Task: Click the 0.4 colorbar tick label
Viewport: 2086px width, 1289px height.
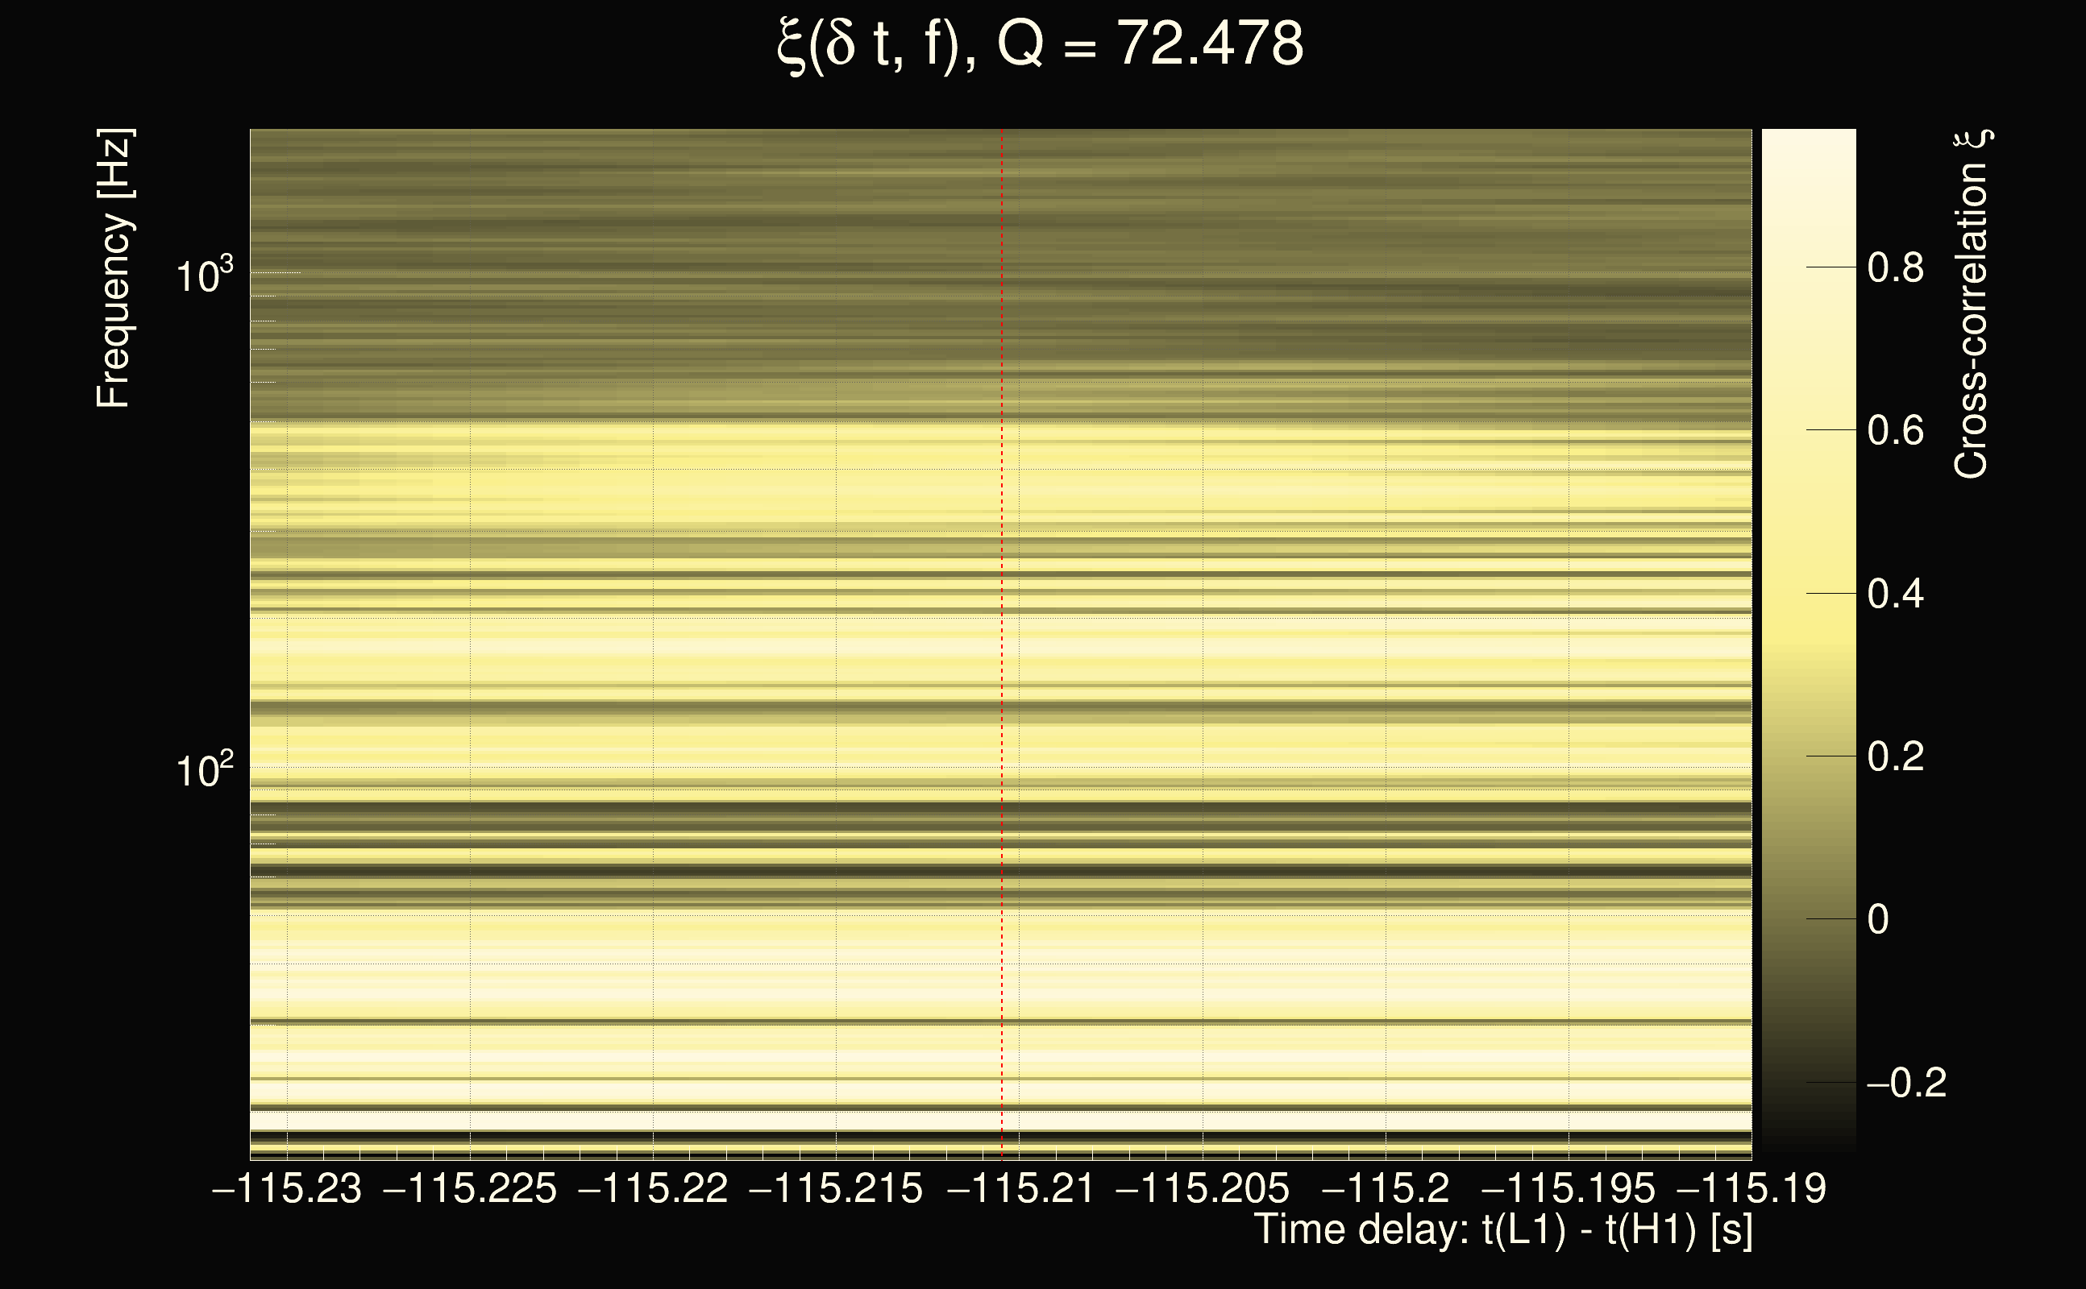Action: point(1895,594)
